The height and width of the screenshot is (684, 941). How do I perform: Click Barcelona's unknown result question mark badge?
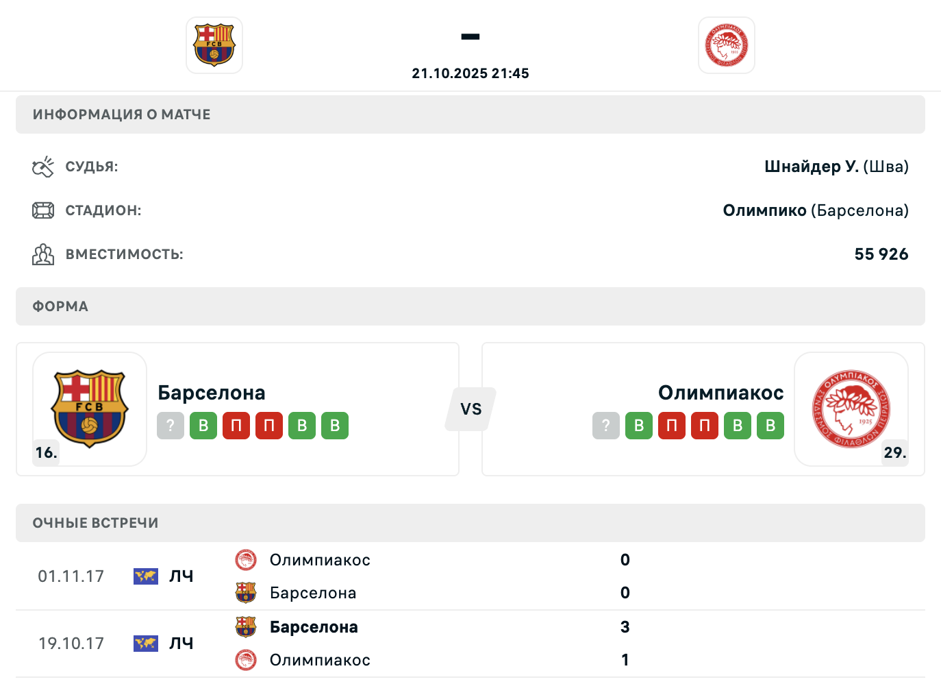coord(171,426)
